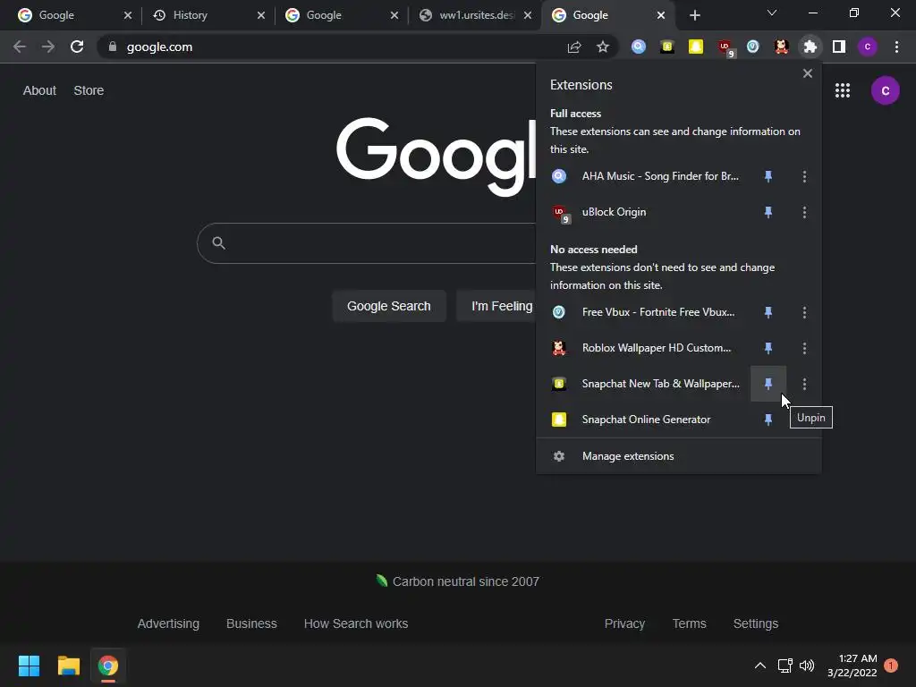This screenshot has height=687, width=916.
Task: Open the Privacy footer link
Action: (624, 623)
